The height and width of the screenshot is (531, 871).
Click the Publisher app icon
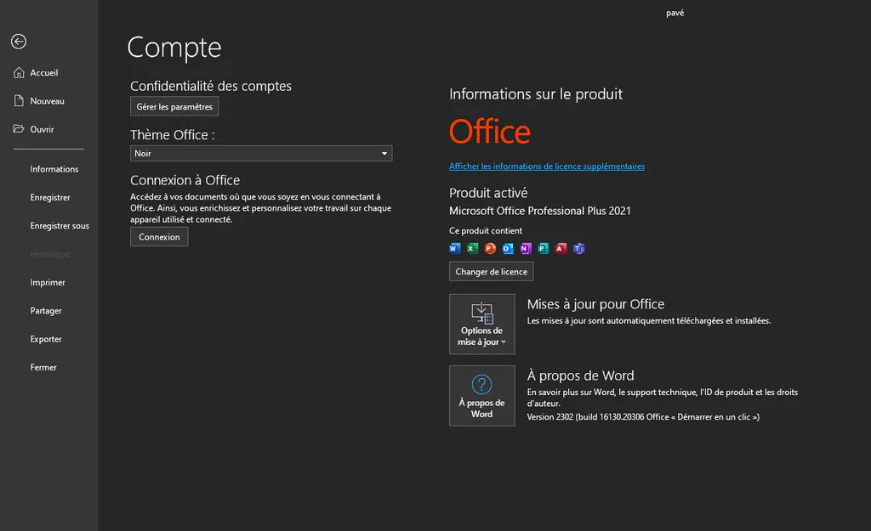click(544, 249)
